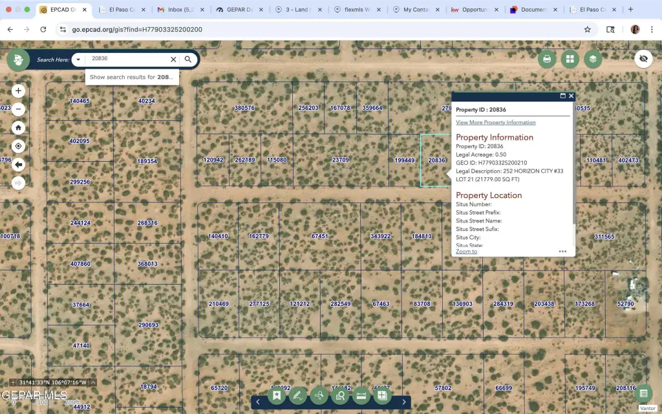This screenshot has width=662, height=414.
Task: Select the draw pencil tool
Action: [297, 395]
